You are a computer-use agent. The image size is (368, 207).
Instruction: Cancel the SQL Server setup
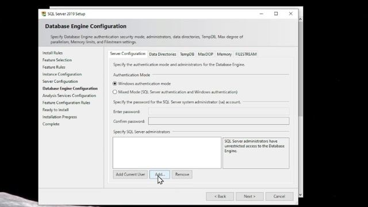point(279,197)
